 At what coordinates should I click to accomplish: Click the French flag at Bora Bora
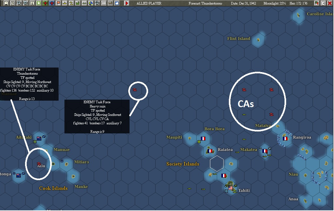[x=203, y=139]
